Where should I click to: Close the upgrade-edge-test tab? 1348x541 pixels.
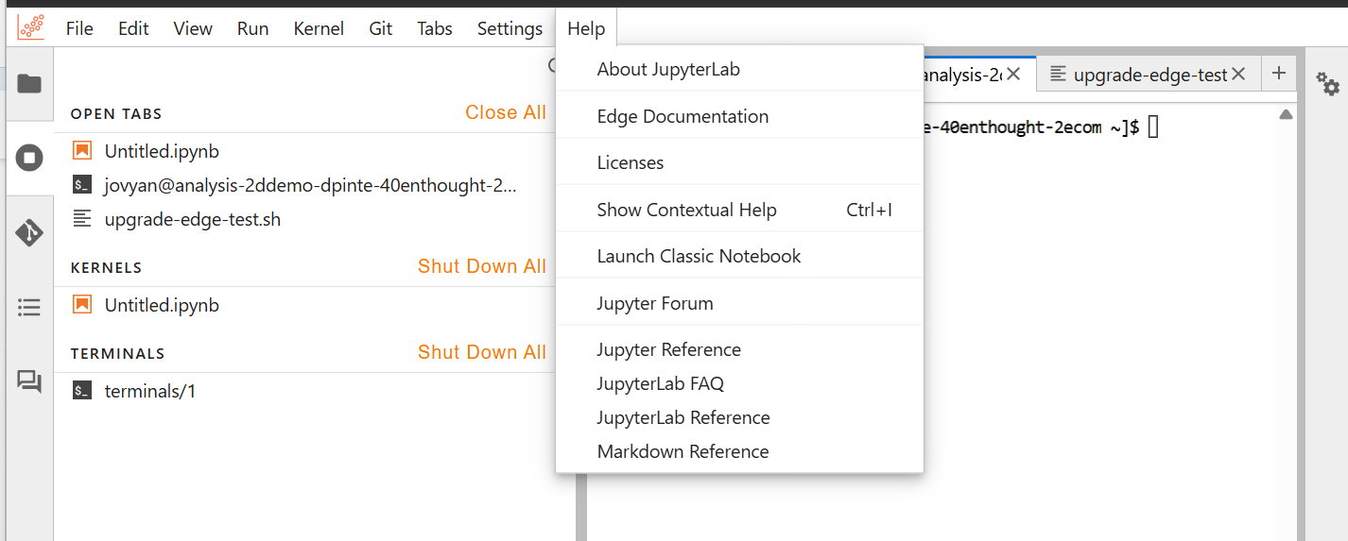(x=1238, y=74)
